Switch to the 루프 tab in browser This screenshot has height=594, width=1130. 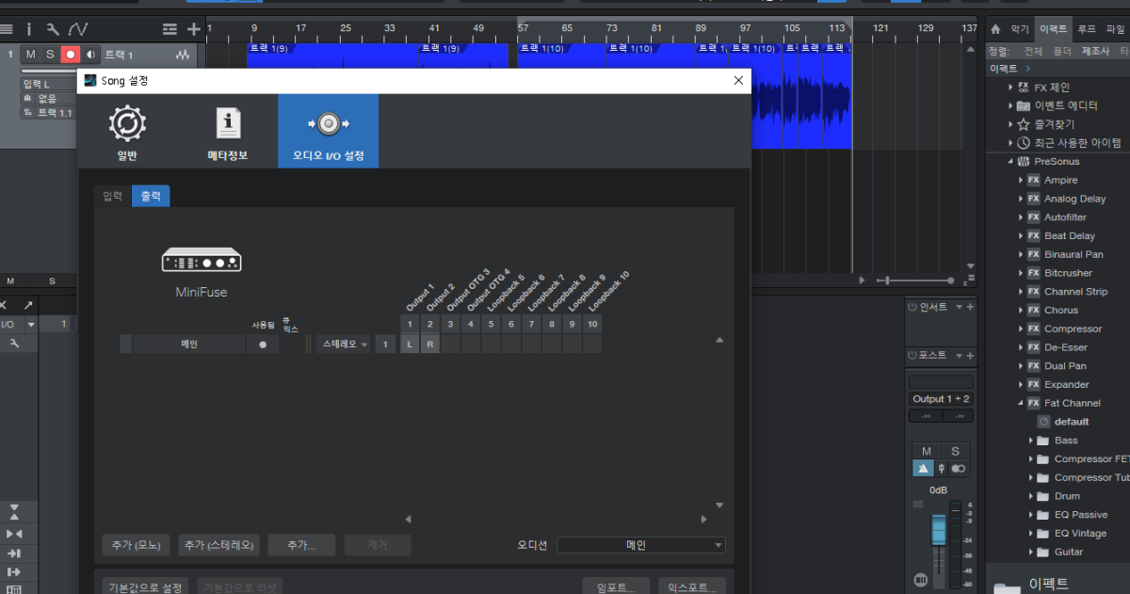tap(1087, 29)
